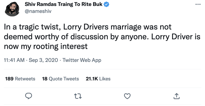Like the tweet with the heart icon
This screenshot has height=106, width=205.
tap(127, 96)
